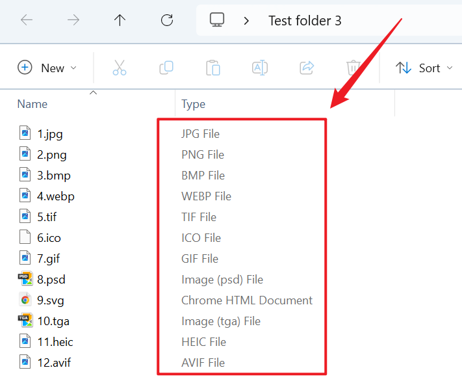Screen dimensions: 462x383
Task: Click the AVIF File type cell
Action: click(x=203, y=363)
